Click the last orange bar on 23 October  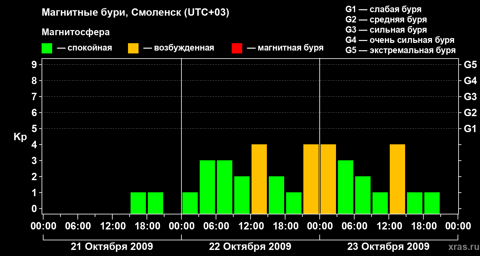coord(397,179)
